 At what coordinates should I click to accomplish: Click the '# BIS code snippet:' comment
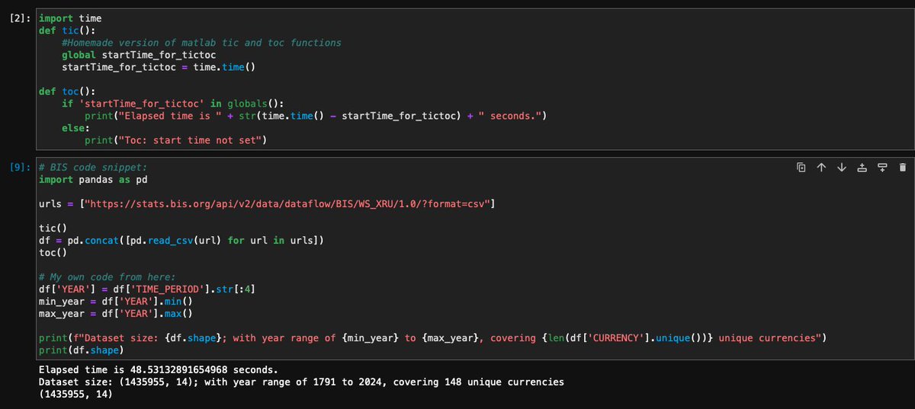pyautogui.click(x=93, y=167)
